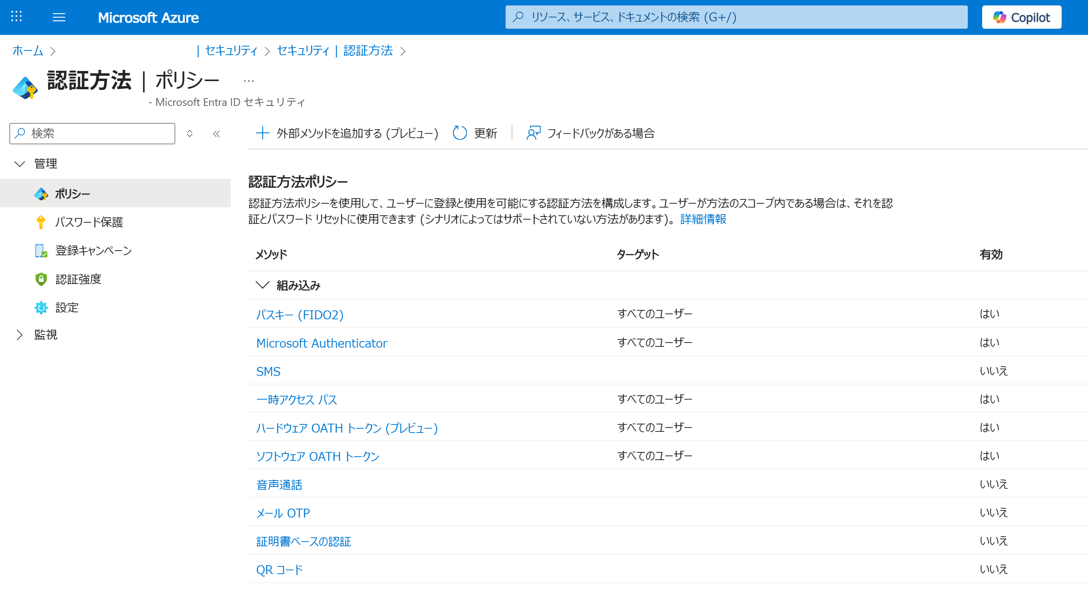This screenshot has height=599, width=1088.
Task: Open the feedback (フィードバックがある場合) icon
Action: point(533,133)
